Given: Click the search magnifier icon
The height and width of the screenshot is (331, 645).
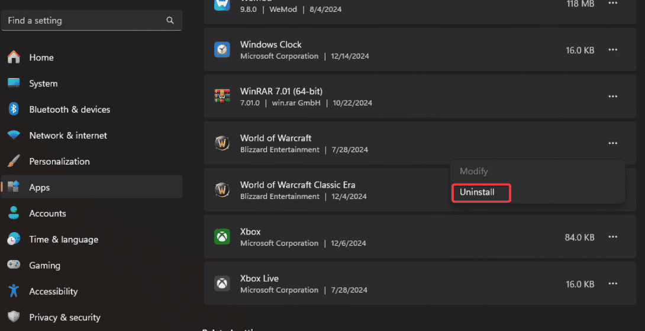Looking at the screenshot, I should click(x=170, y=21).
